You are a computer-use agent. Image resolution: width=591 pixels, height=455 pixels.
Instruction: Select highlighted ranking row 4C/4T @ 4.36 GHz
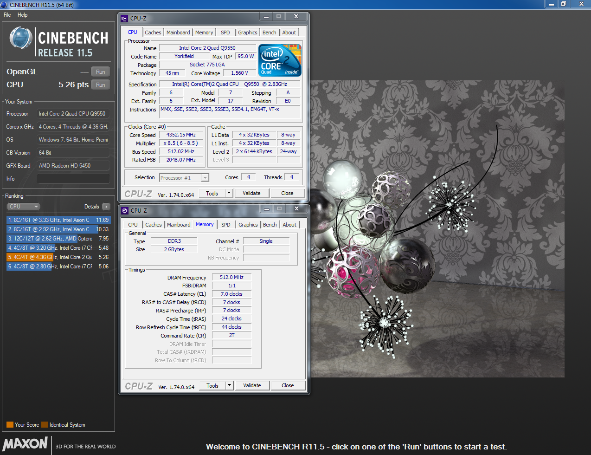[58, 257]
